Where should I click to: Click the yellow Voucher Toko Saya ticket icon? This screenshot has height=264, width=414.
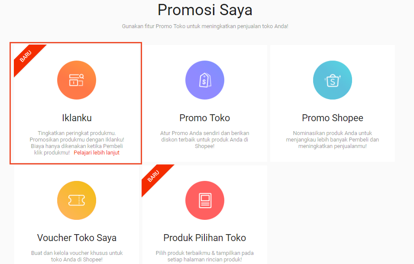tap(77, 200)
